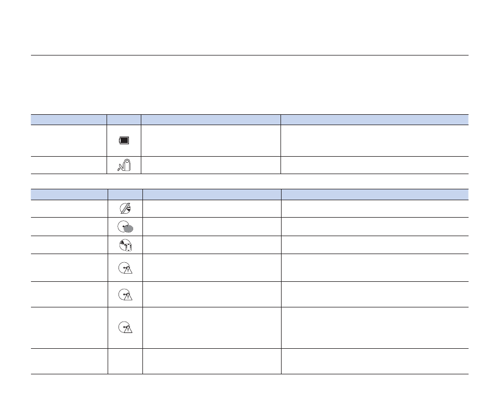Viewport: 499px width, 401px height.
Task: Click the middle disc warning triangle icon
Action: click(x=125, y=294)
